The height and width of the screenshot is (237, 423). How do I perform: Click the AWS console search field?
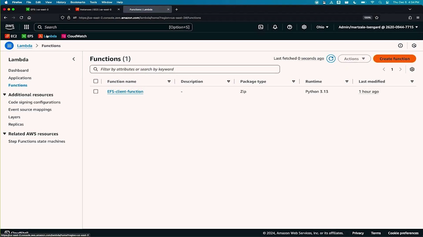pyautogui.click(x=114, y=27)
